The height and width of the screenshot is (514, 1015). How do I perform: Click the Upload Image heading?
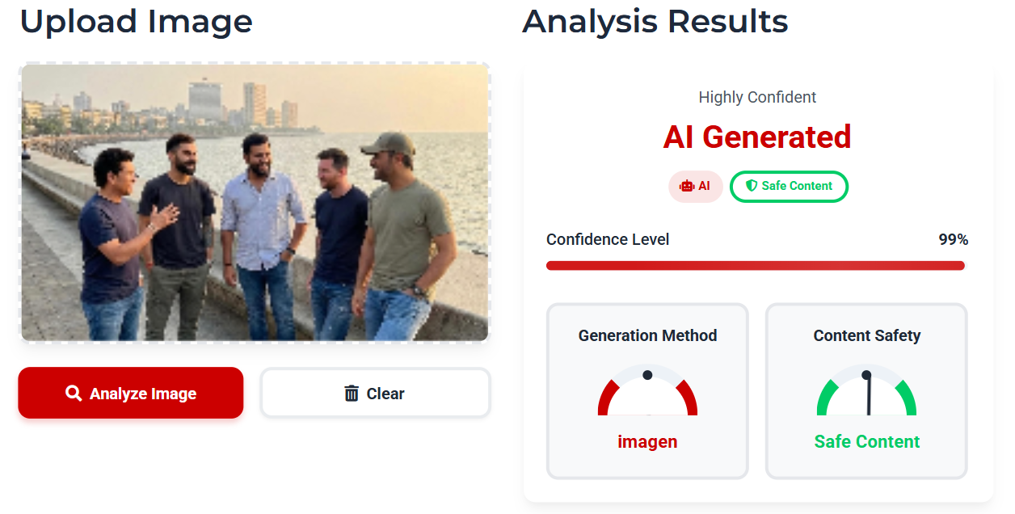pos(136,22)
